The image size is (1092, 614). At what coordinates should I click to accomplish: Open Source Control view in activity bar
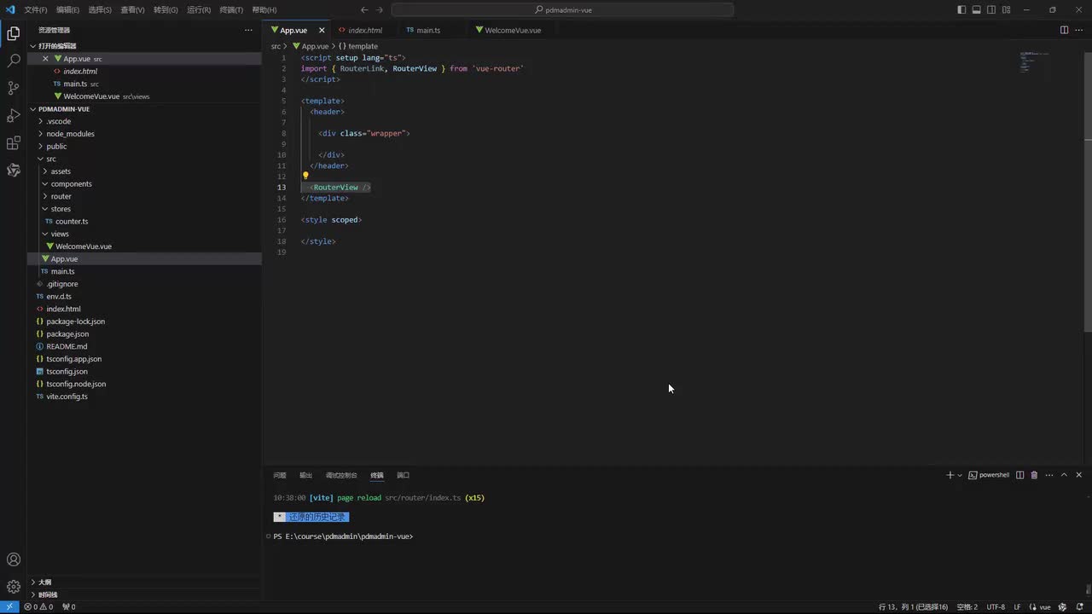point(14,88)
